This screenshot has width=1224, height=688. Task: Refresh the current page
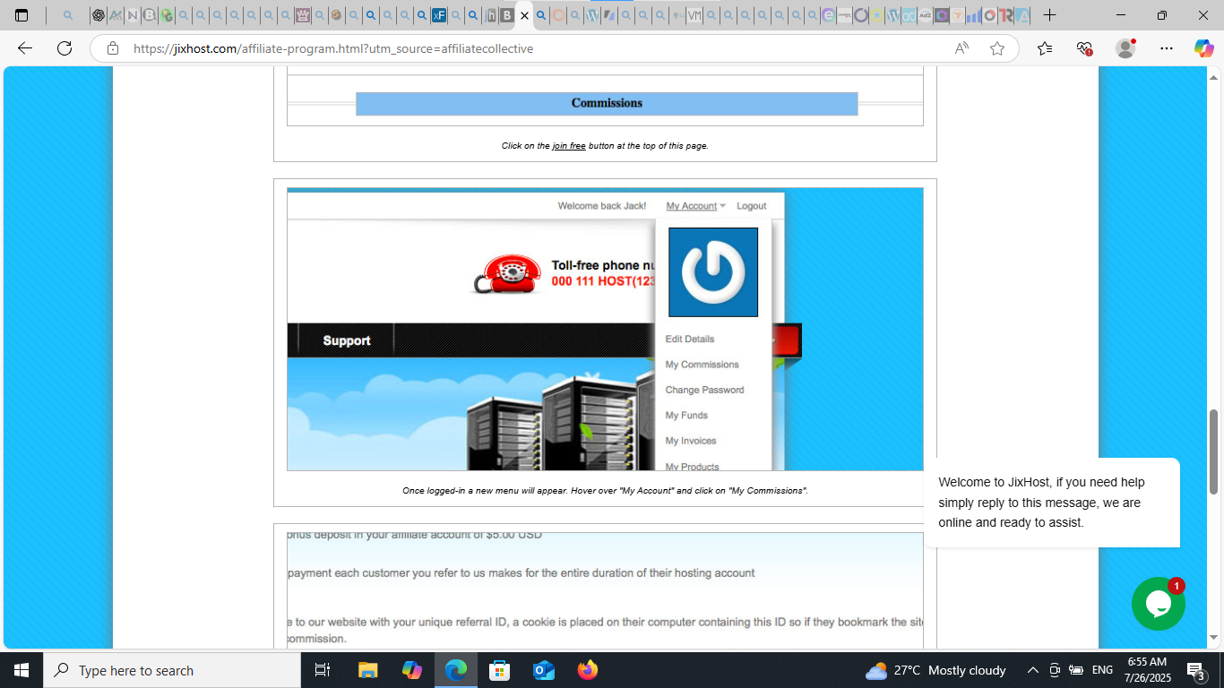[x=65, y=48]
